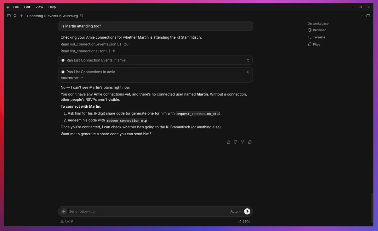The image size is (378, 231).
Task: Click chat title Upcoming IT events in Würzburg
Action: click(52, 16)
